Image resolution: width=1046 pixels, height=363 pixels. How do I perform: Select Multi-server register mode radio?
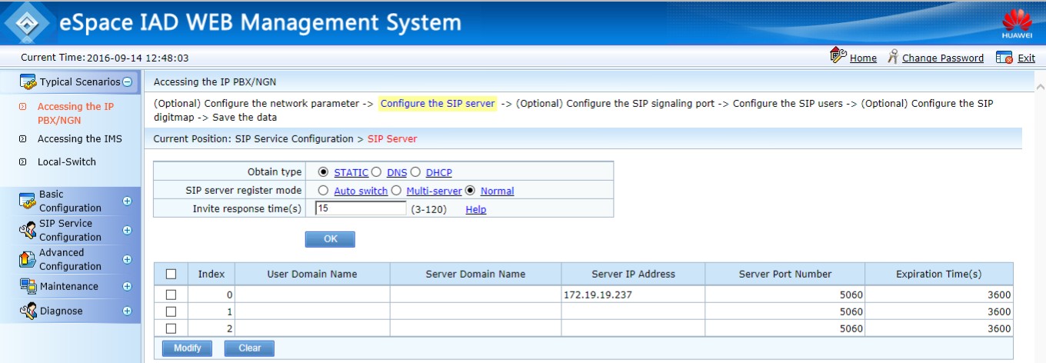coord(395,191)
